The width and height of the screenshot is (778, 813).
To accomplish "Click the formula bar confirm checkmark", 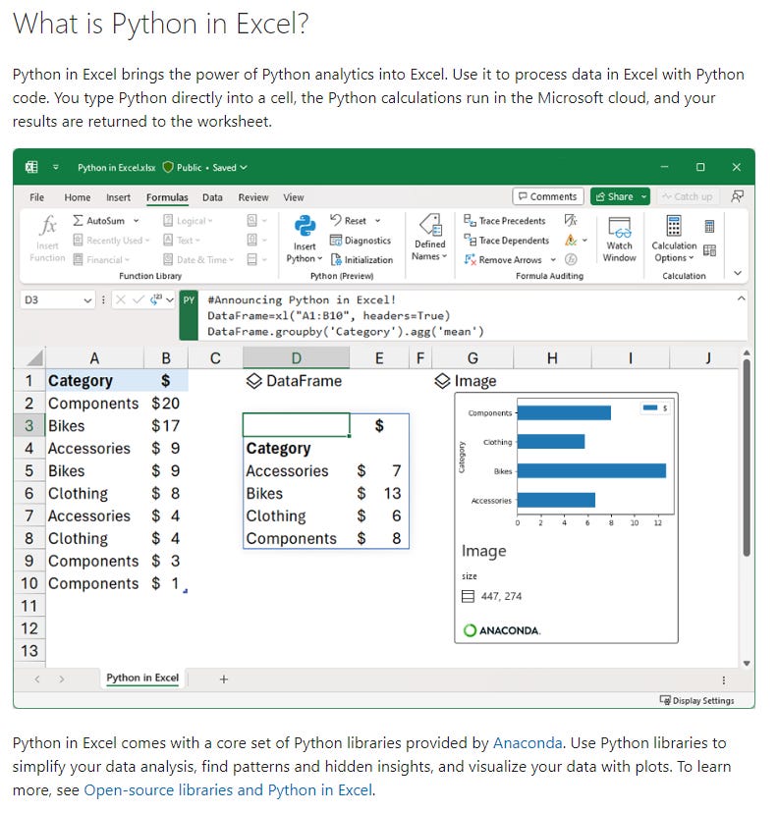I will pos(138,299).
